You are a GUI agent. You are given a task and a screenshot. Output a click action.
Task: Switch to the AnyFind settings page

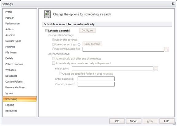coord(10,35)
